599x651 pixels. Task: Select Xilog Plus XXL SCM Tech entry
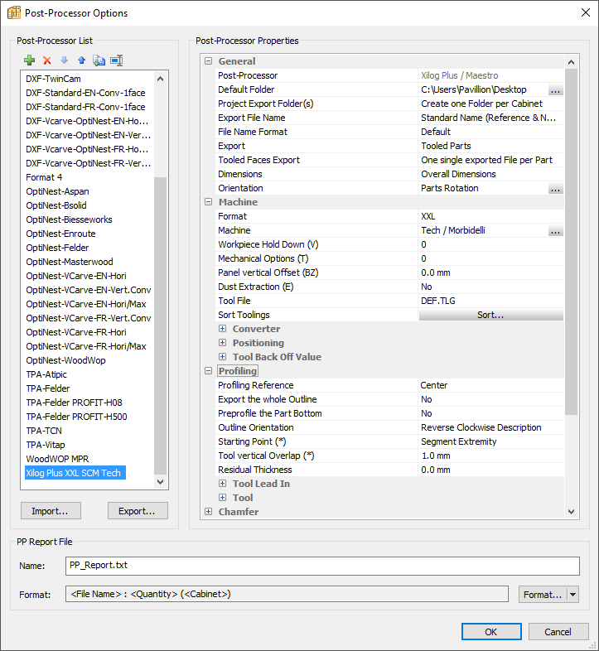click(75, 473)
